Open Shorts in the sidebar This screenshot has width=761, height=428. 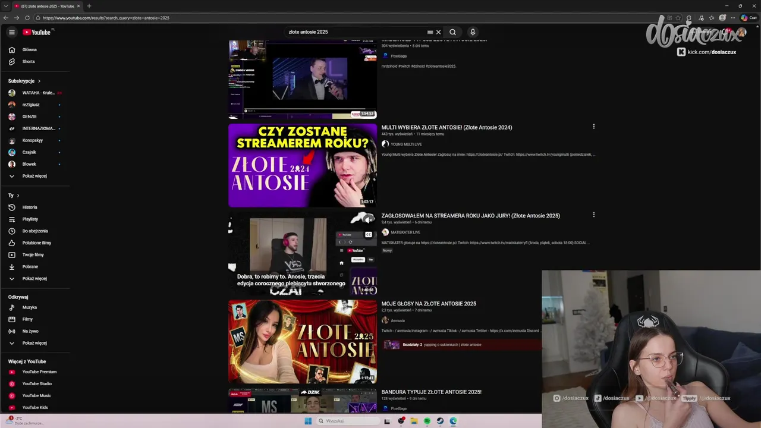click(x=35, y=62)
